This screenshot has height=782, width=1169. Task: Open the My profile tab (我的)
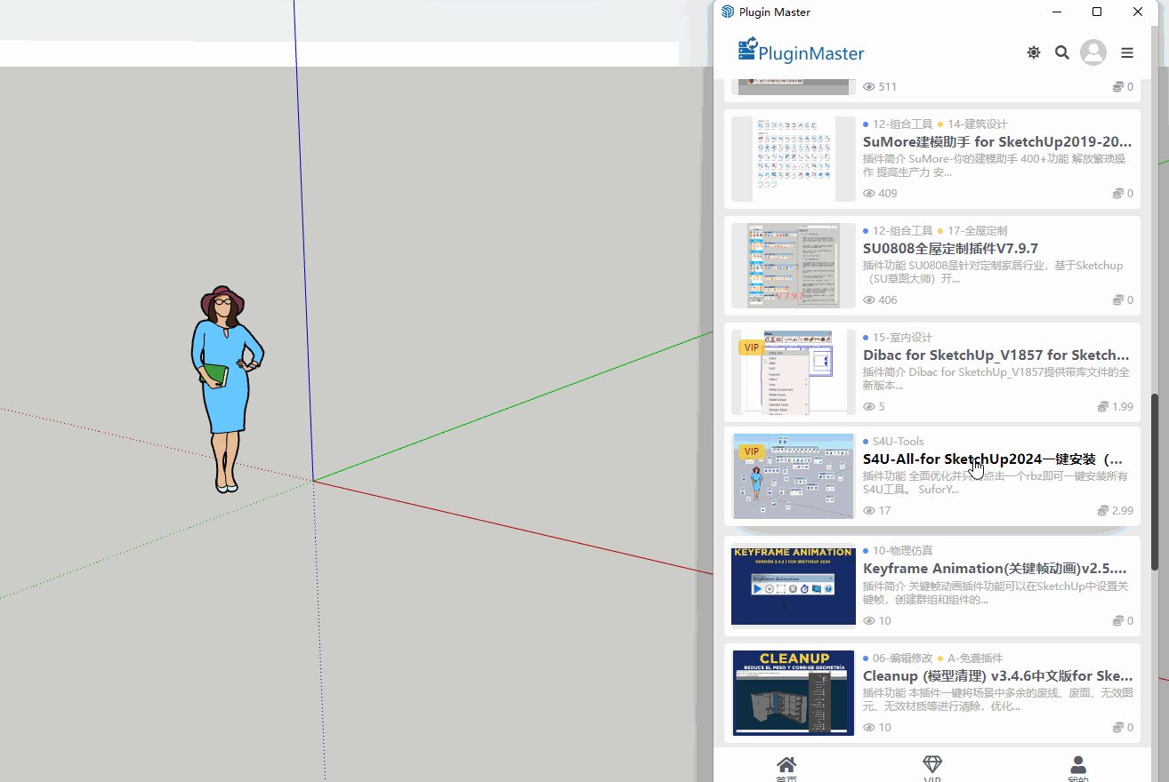point(1077,768)
